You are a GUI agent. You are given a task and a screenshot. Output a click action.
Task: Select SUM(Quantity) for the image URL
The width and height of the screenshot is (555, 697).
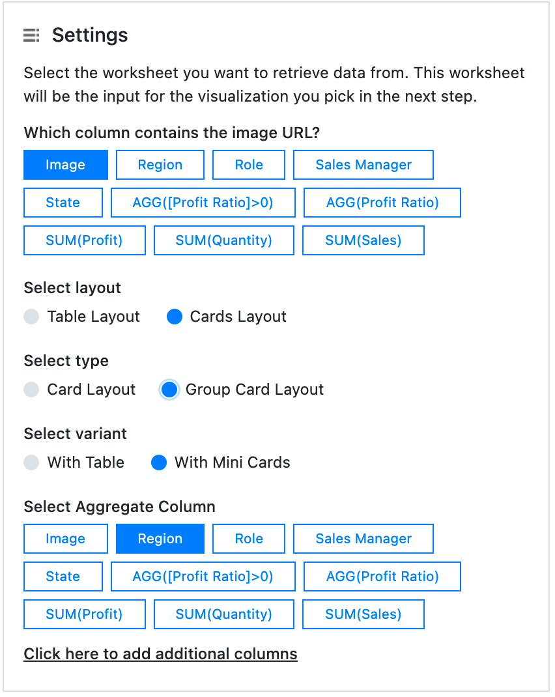pos(223,240)
